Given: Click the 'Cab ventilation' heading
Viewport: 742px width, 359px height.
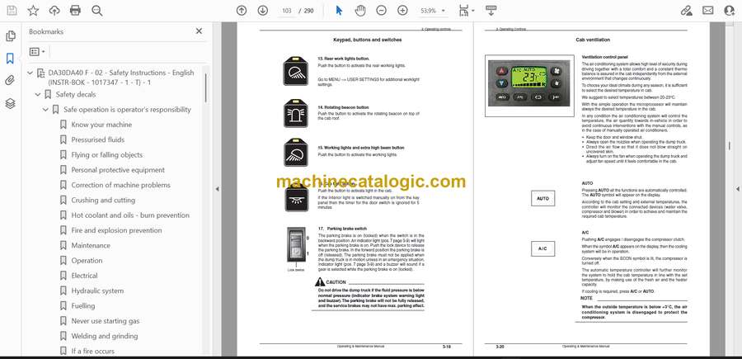Looking at the screenshot, I should point(593,40).
